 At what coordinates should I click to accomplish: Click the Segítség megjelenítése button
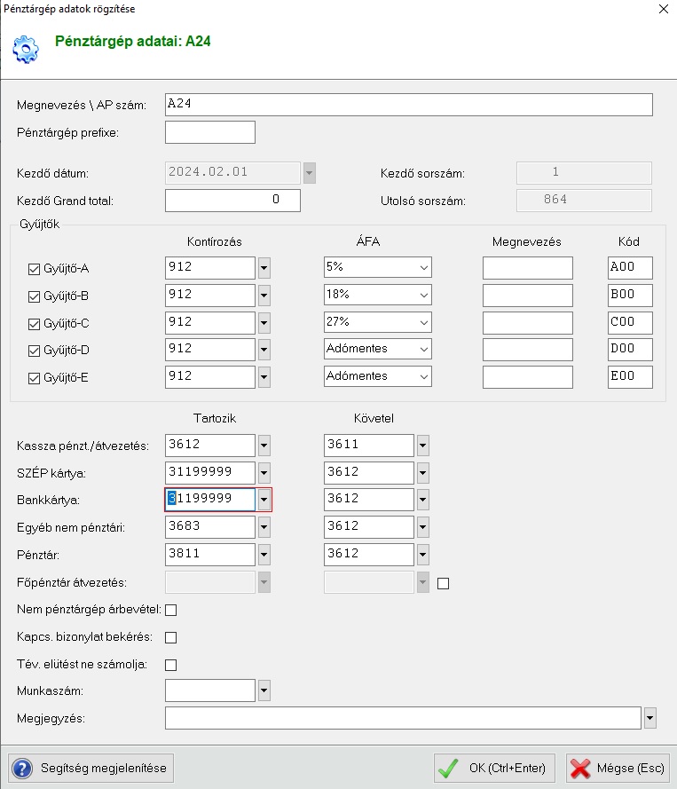click(x=91, y=767)
